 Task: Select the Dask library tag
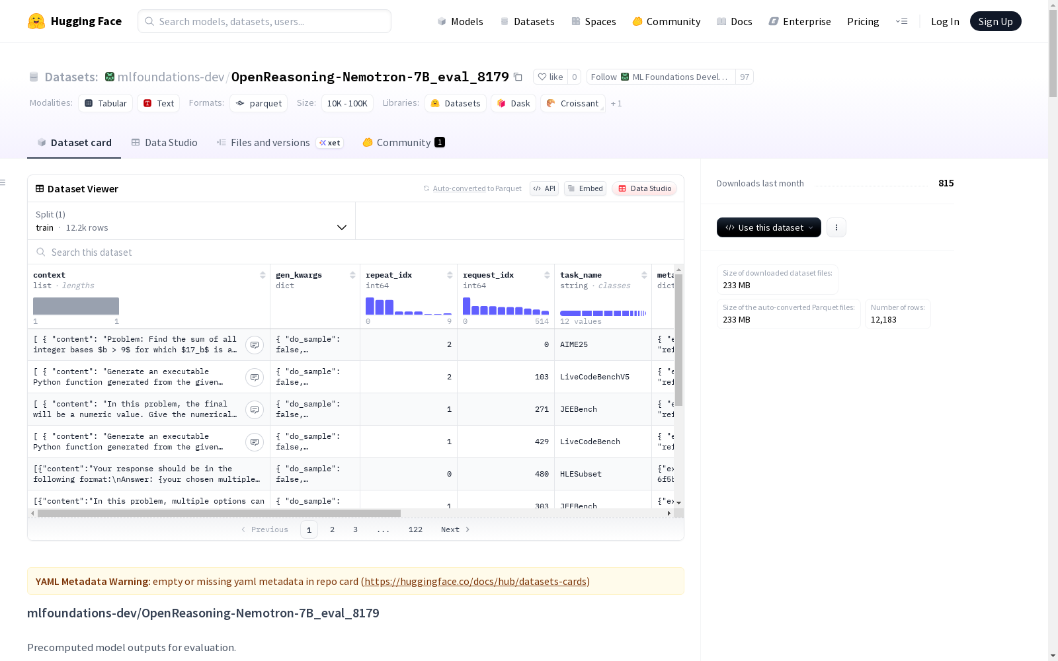pos(514,104)
